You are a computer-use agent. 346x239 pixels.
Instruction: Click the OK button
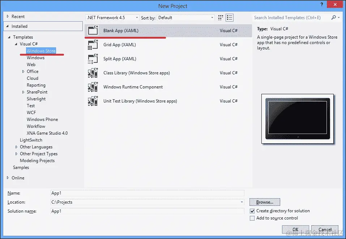(x=295, y=229)
